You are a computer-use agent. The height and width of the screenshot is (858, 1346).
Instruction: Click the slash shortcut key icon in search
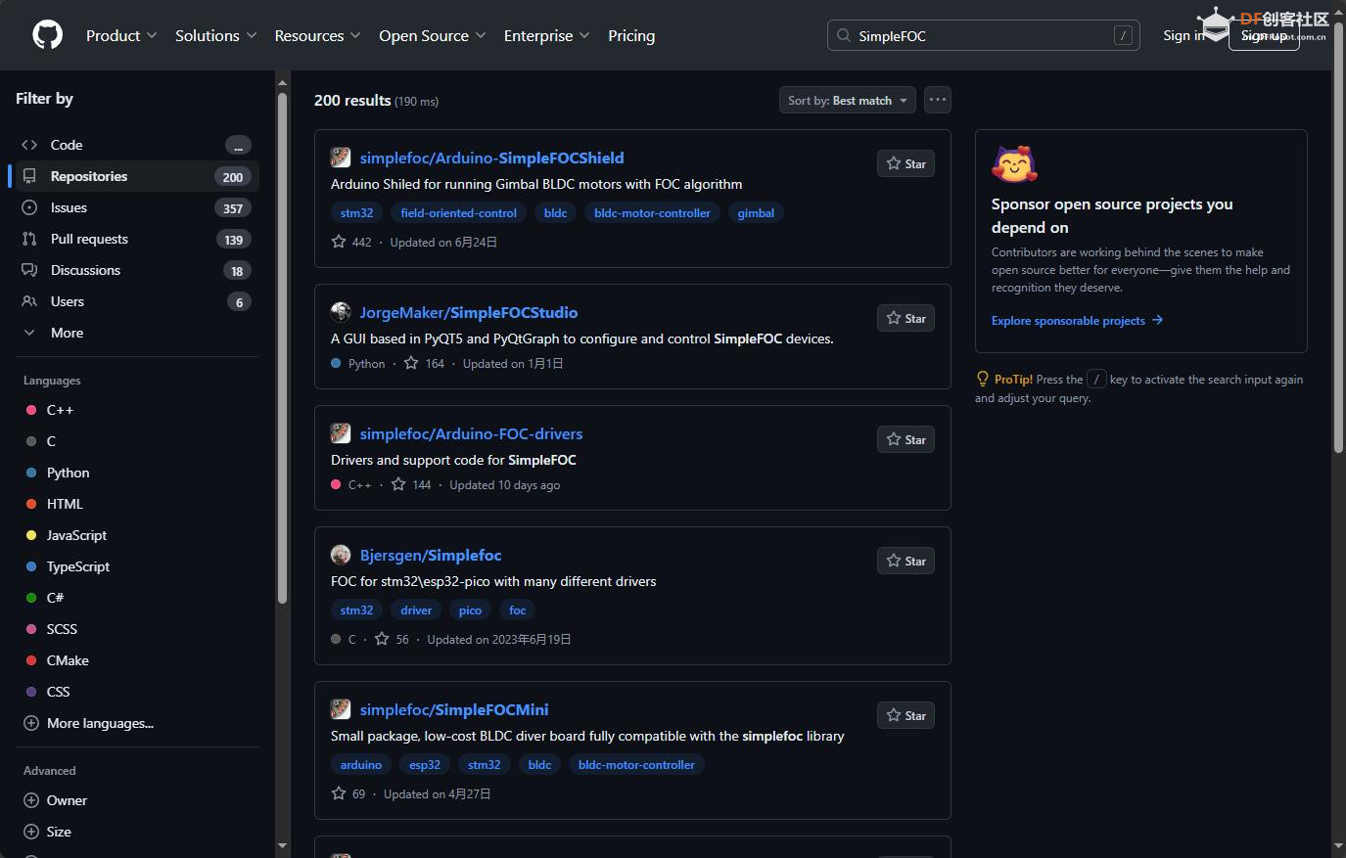click(1123, 35)
